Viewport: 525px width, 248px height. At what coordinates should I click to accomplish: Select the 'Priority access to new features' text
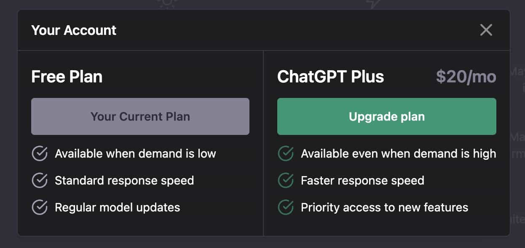pos(384,207)
